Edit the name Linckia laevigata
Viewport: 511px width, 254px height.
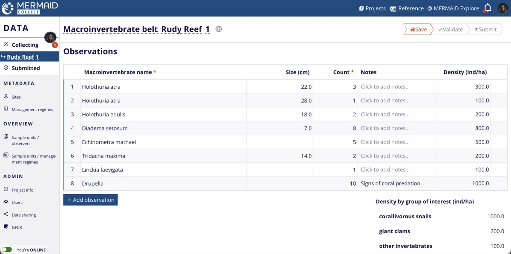point(164,169)
